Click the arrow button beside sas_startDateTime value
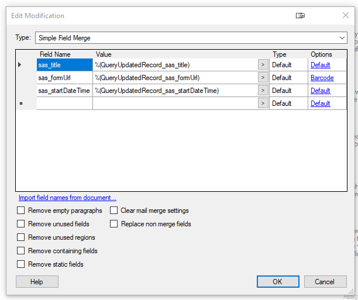Image resolution: width=358 pixels, height=300 pixels. click(x=263, y=91)
